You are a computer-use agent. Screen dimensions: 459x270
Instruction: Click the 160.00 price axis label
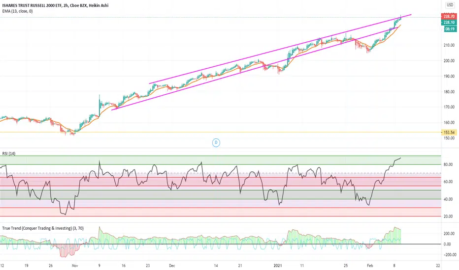pyautogui.click(x=449, y=123)
